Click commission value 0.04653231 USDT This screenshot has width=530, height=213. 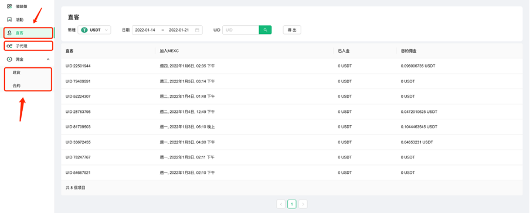click(x=417, y=142)
